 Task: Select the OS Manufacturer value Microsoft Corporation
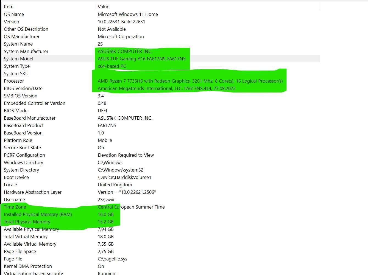click(x=121, y=37)
